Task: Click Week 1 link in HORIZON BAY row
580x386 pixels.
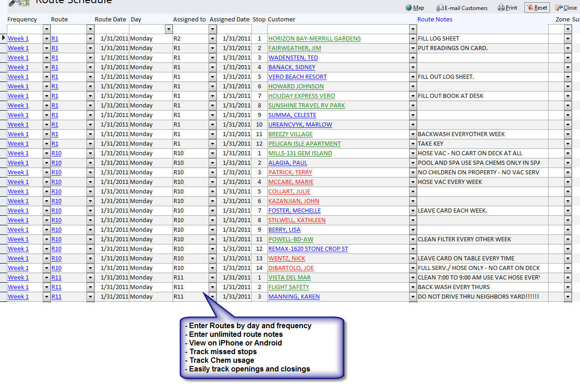Action: tap(18, 39)
